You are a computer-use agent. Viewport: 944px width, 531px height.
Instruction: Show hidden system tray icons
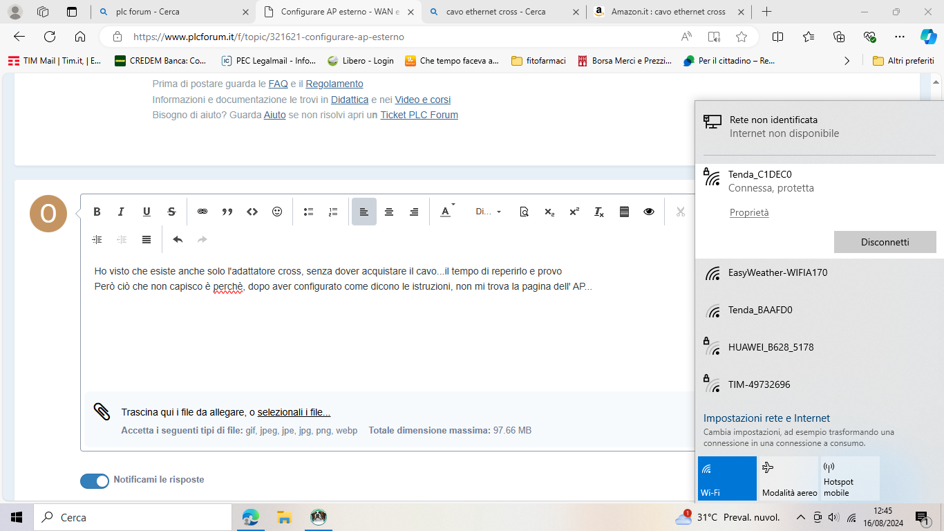click(x=800, y=517)
